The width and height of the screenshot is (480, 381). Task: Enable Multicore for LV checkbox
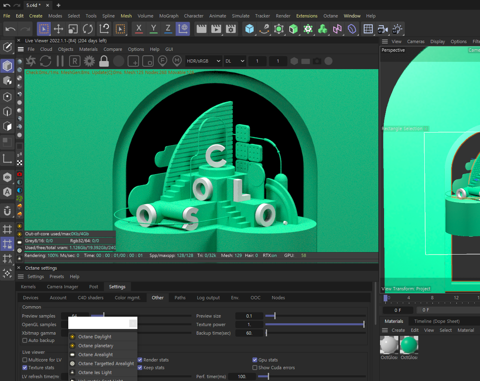(x=25, y=360)
